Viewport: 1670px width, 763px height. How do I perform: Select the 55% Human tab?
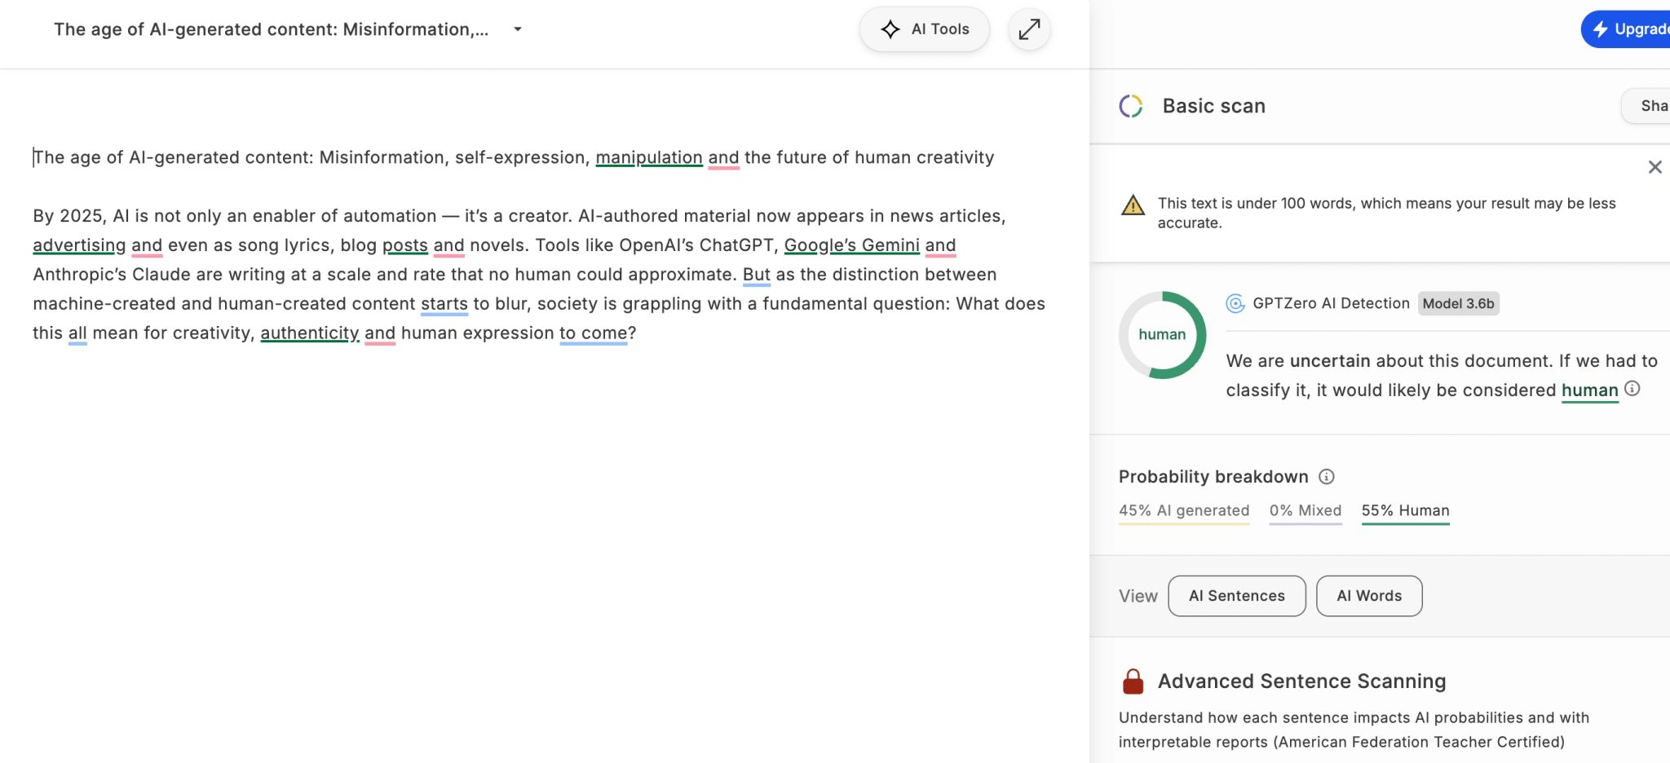(1406, 511)
